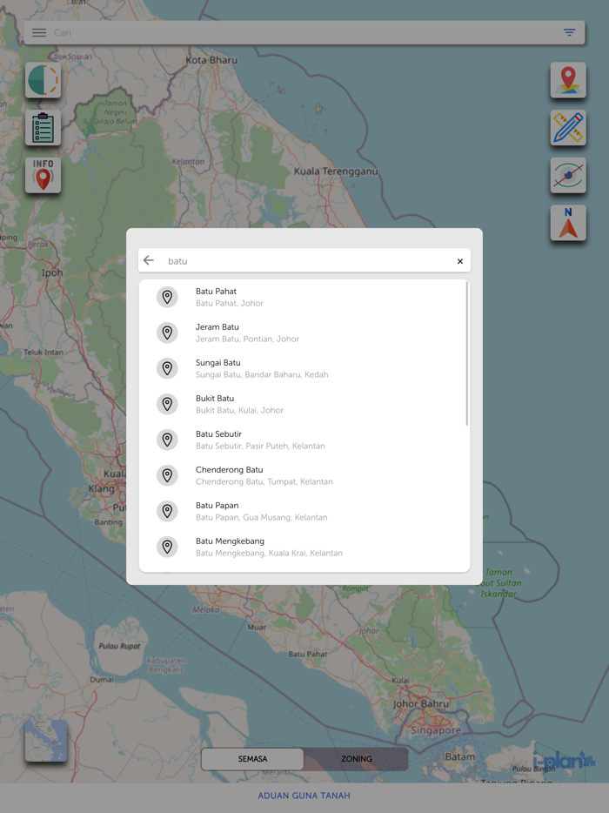
Task: Switch basemap using the map thumbnail
Action: (x=45, y=741)
